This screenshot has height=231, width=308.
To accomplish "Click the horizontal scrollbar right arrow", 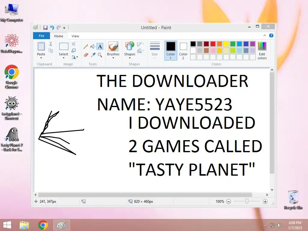I will click(267, 195).
